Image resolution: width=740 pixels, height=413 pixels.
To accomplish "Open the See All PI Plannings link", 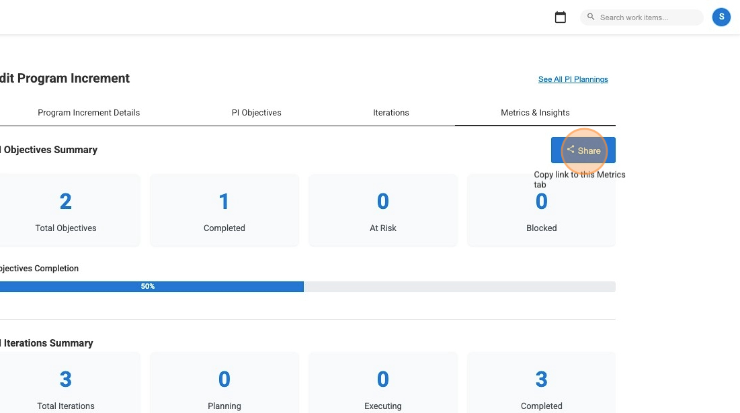I will tap(573, 79).
